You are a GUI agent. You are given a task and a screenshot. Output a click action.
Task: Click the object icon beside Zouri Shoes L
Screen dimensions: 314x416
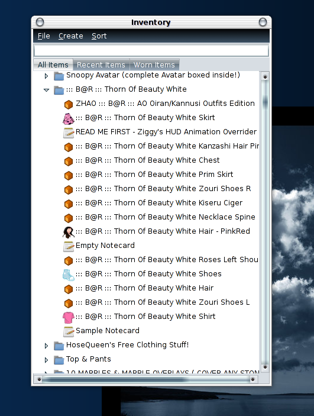pos(69,303)
